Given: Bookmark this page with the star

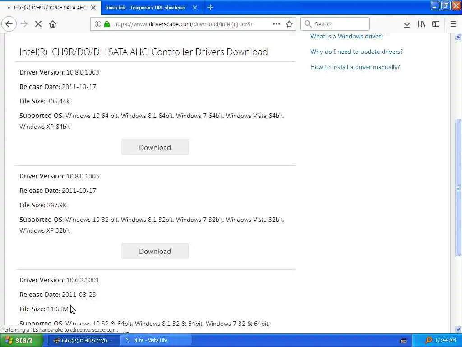Looking at the screenshot, I should [289, 24].
